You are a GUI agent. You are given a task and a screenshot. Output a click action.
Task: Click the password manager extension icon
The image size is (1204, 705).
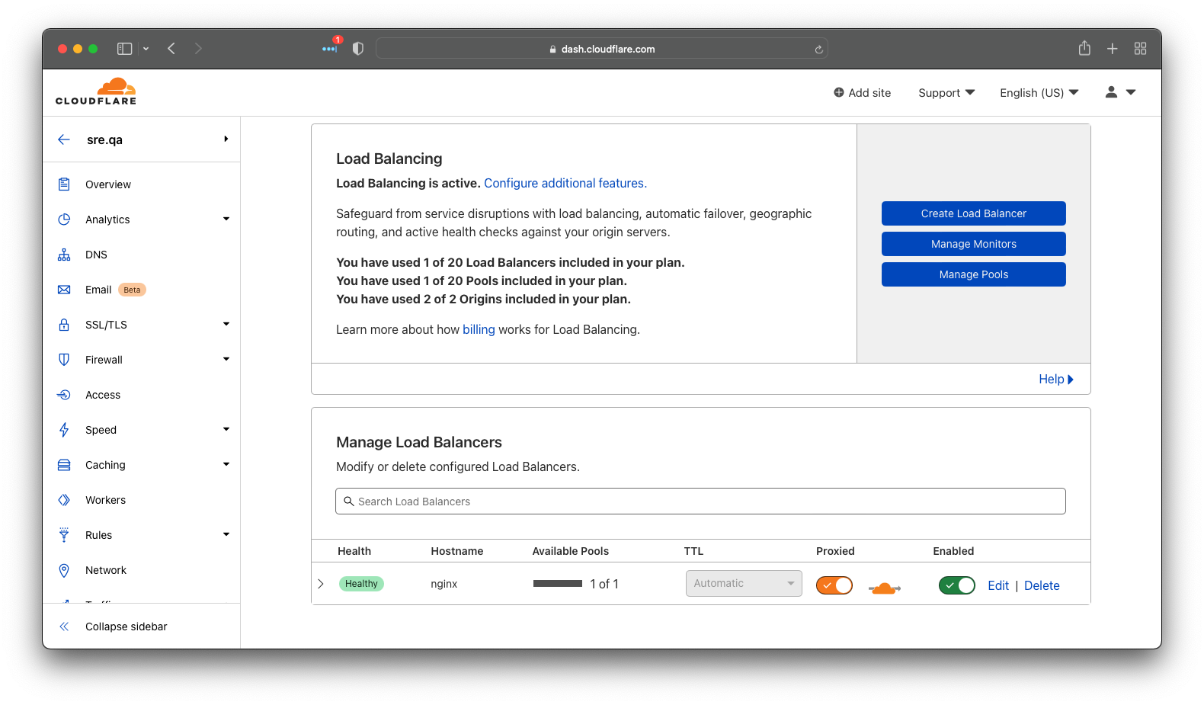330,47
